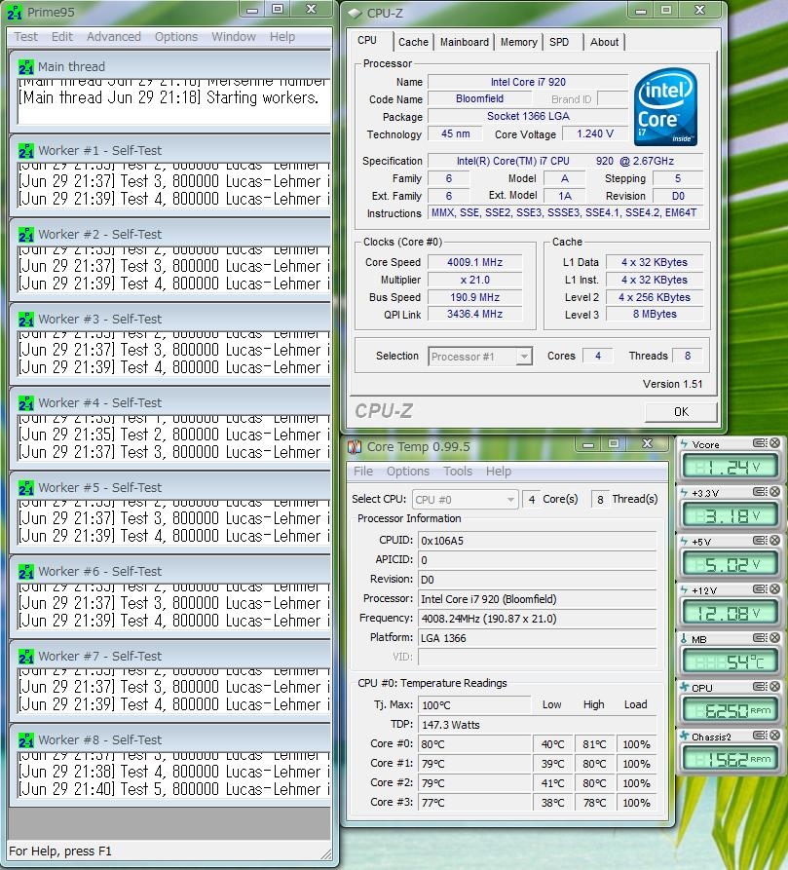Close the Chassis2 fan gadget
This screenshot has width=788, height=870.
pos(773,736)
